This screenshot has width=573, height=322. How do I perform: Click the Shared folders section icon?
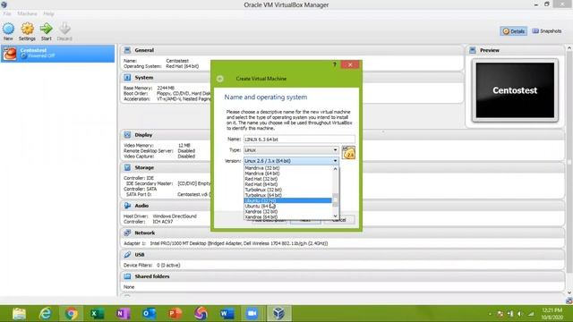127,276
